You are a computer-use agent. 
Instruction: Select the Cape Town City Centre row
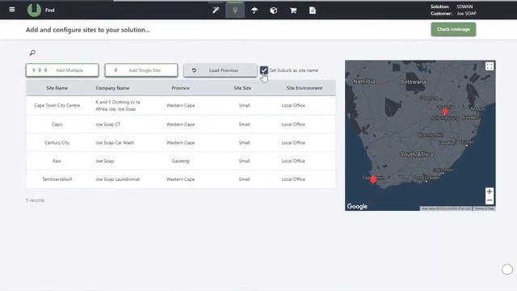[181, 106]
